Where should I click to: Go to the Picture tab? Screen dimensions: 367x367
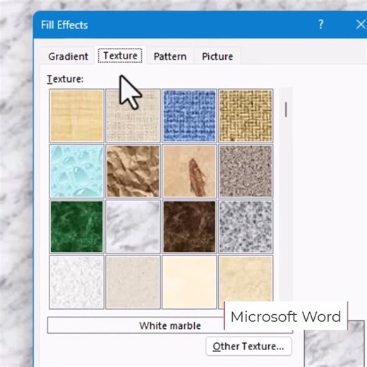[217, 56]
